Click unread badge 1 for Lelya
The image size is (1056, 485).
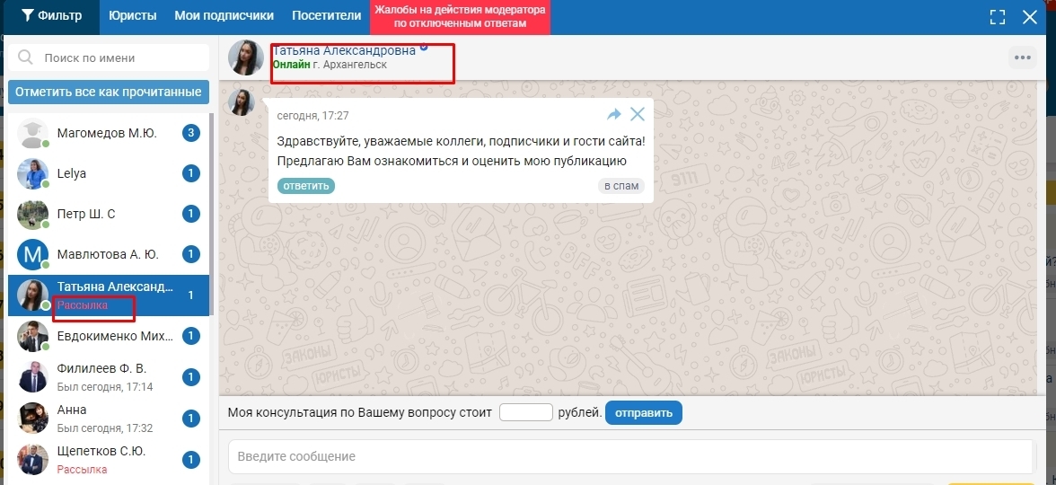click(x=191, y=174)
